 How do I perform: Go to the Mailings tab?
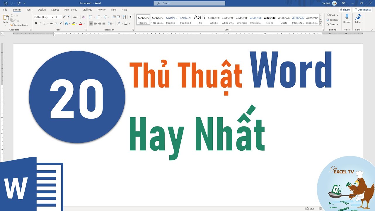(87, 10)
